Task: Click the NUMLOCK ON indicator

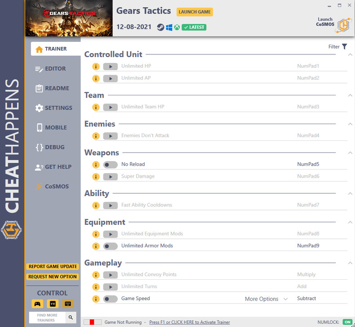Action: click(x=347, y=322)
